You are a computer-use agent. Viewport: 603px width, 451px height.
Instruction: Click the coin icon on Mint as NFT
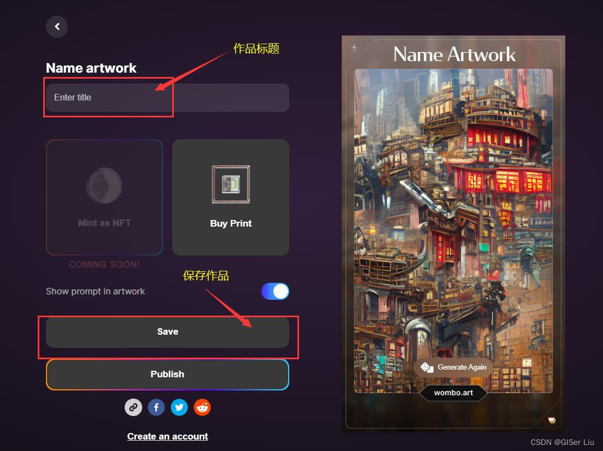coord(104,186)
